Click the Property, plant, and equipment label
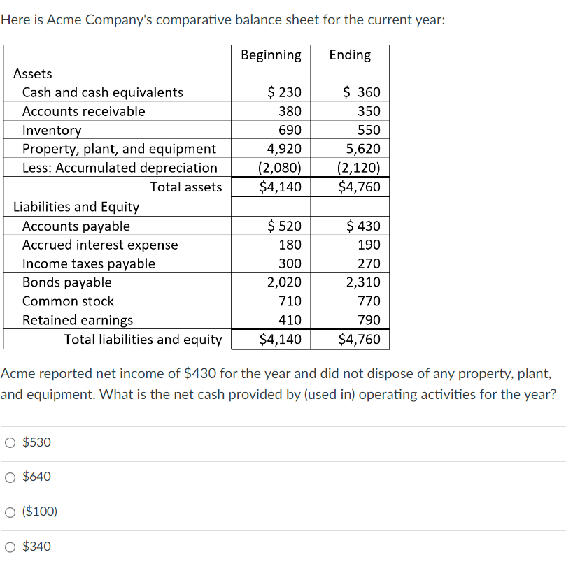This screenshot has width=566, height=564. click(x=119, y=149)
